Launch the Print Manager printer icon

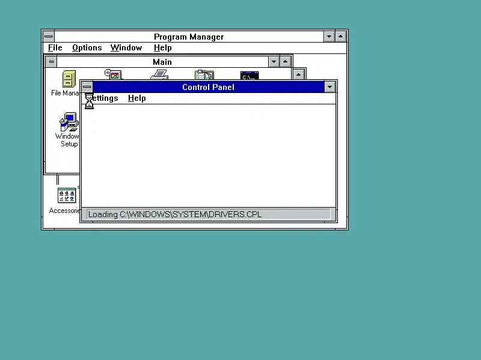(x=159, y=74)
